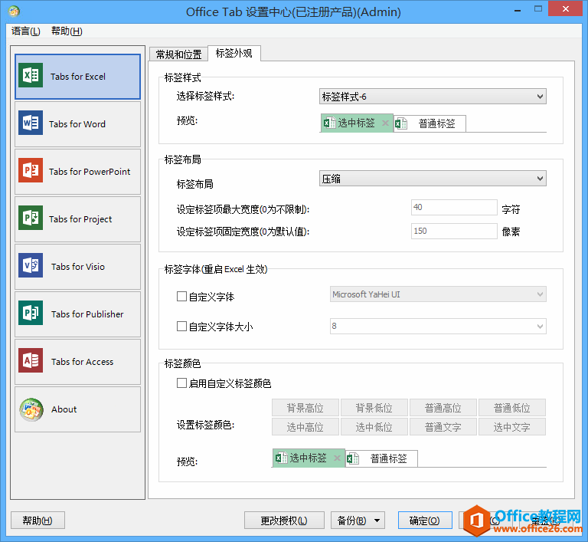Open Microsoft YaHei UI font dropdown
The width and height of the screenshot is (588, 542).
coord(438,294)
